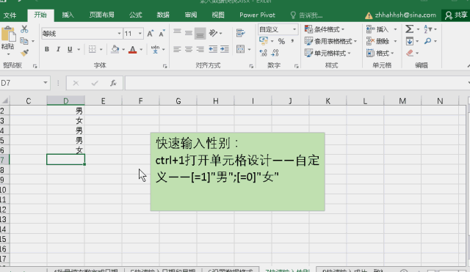Image resolution: width=470 pixels, height=272 pixels.
Task: Decrease font size with small A icon
Action: 162,34
